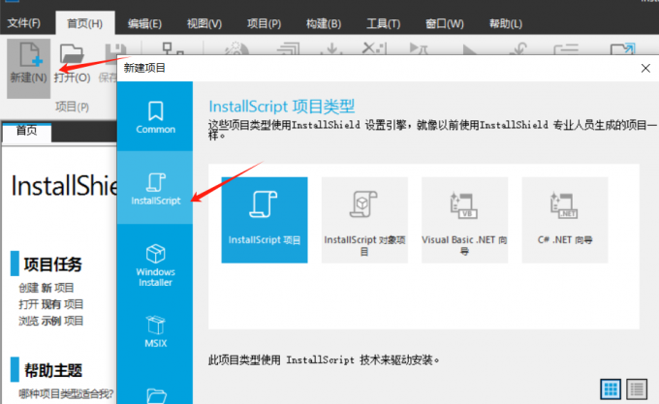Select the Common category in sidebar
Viewport: 659px width, 404px height.
[155, 116]
